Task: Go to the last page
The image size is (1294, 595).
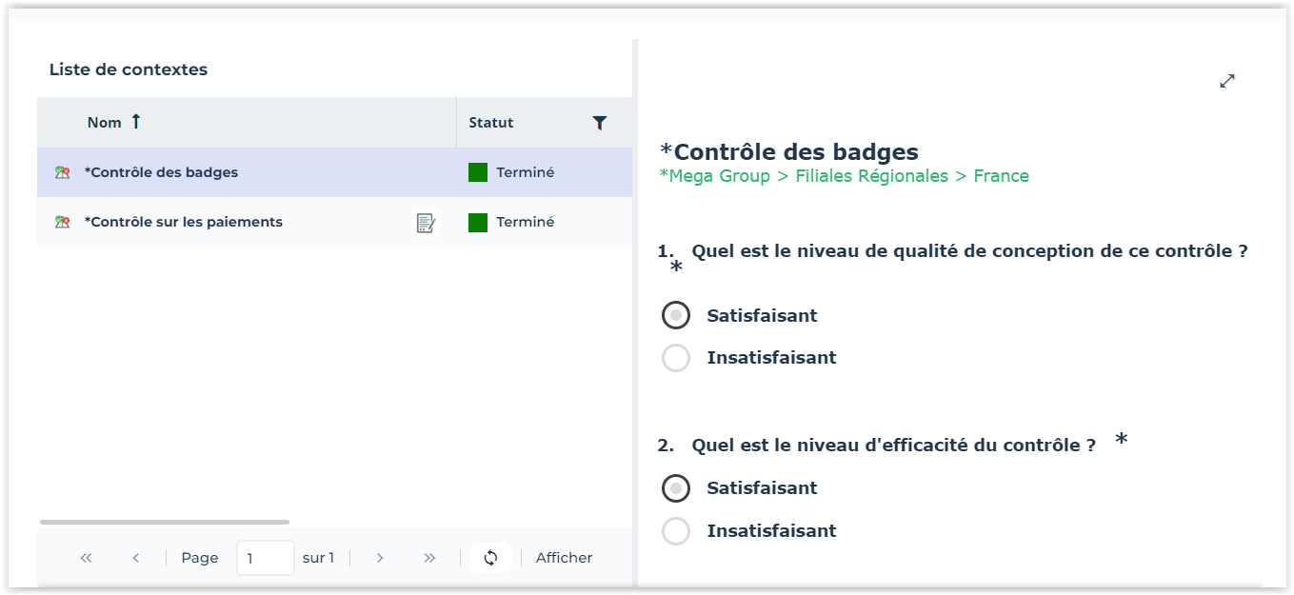Action: (429, 558)
